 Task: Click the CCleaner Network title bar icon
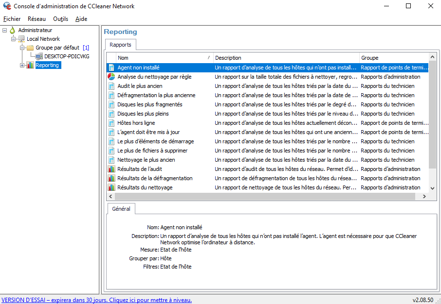7,6
